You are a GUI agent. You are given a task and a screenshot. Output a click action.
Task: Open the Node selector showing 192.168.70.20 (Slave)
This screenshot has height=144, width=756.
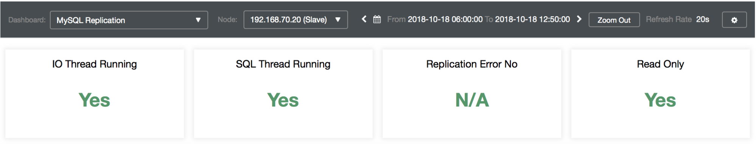(296, 20)
